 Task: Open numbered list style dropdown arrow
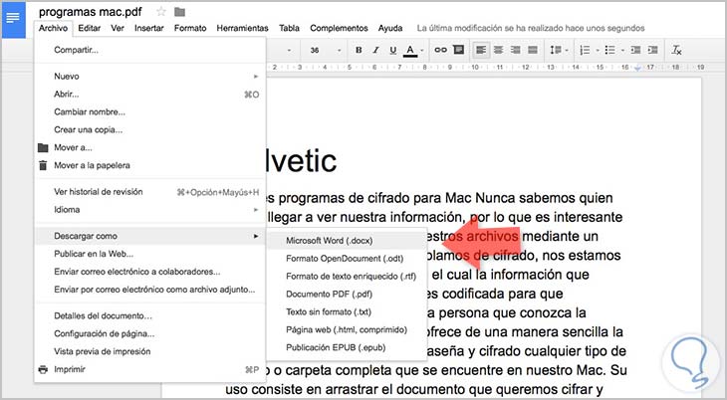point(598,50)
